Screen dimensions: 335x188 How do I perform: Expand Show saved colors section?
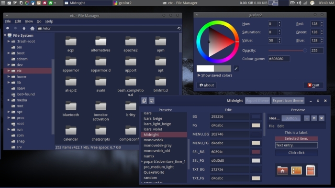click(x=215, y=75)
